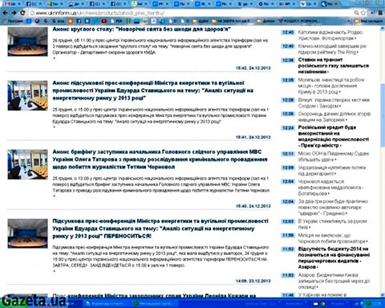Open the Програми apps bookmark
Screen dimensions: 385x308
(12, 21)
